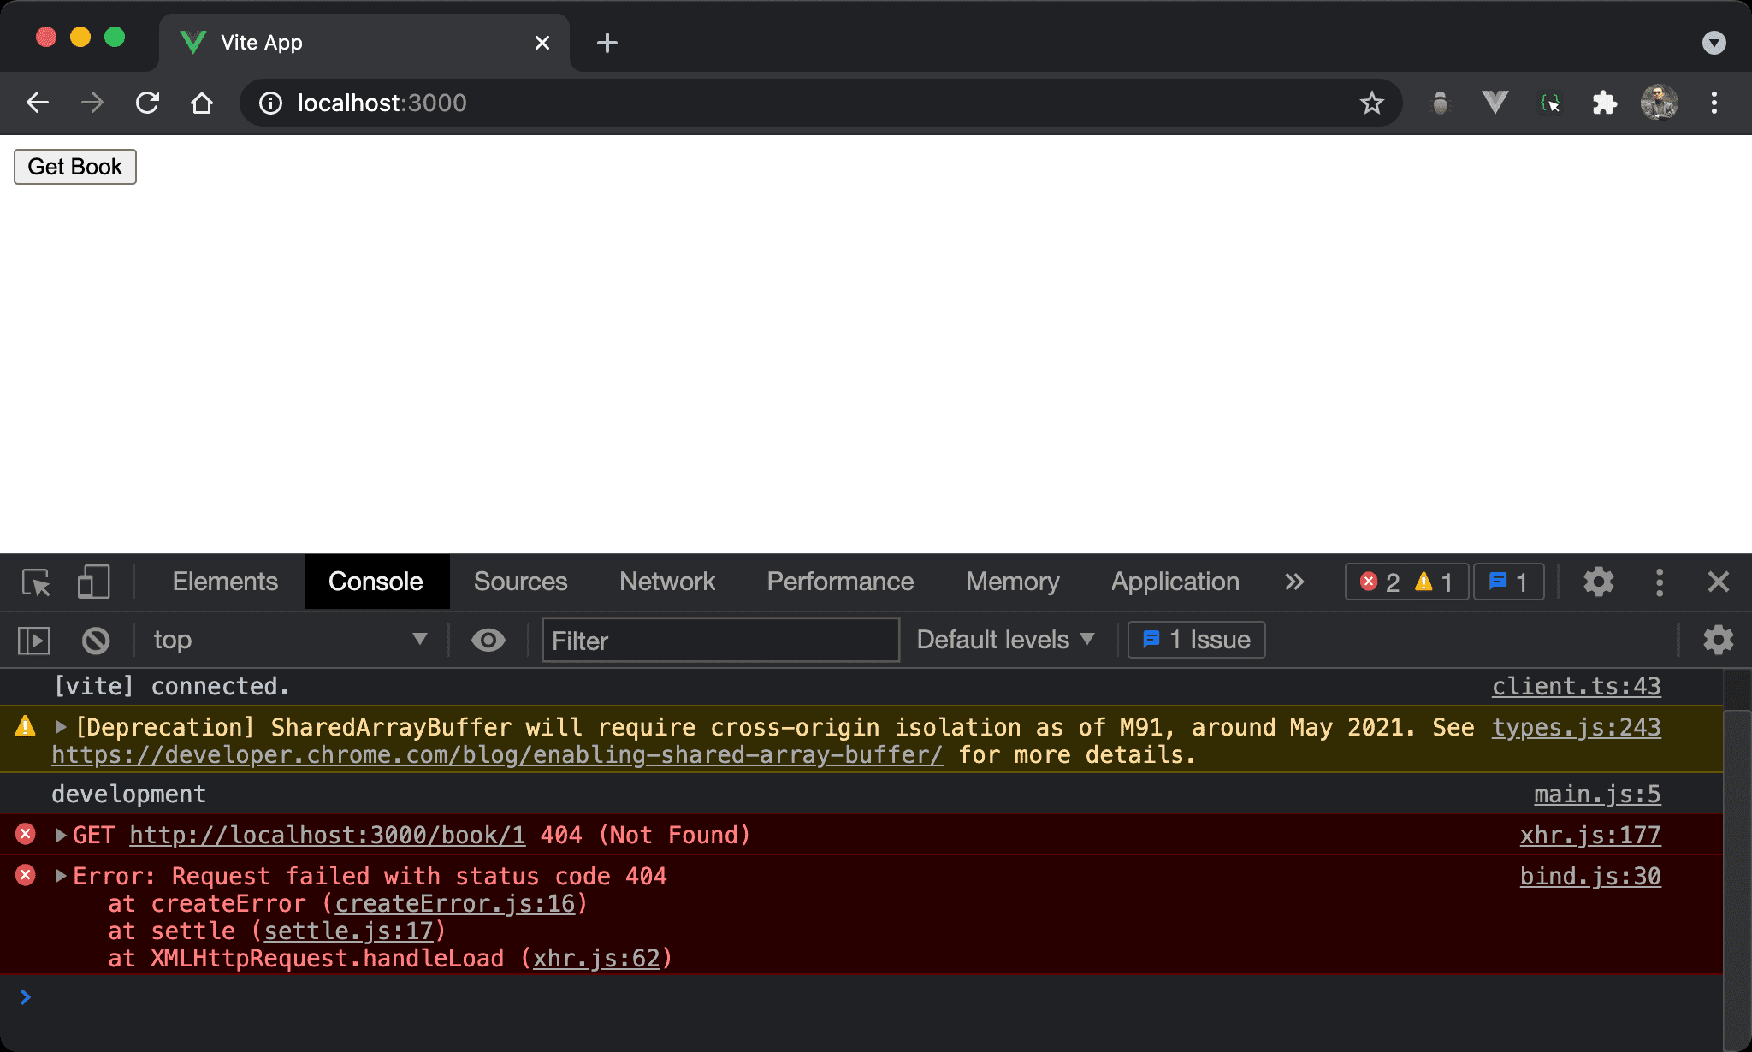
Task: Click the settings gear icon in DevTools
Action: (1598, 582)
